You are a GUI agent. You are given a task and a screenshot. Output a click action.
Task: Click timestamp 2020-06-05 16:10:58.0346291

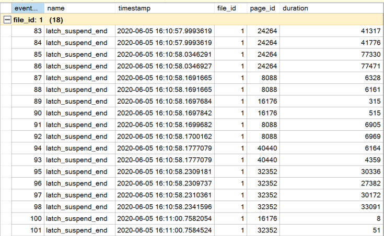pyautogui.click(x=165, y=54)
